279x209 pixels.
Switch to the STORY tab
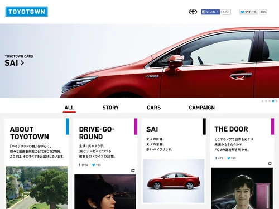coord(110,108)
